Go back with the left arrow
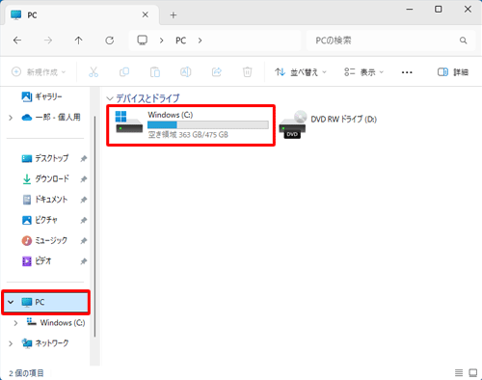482x380 pixels. point(17,41)
